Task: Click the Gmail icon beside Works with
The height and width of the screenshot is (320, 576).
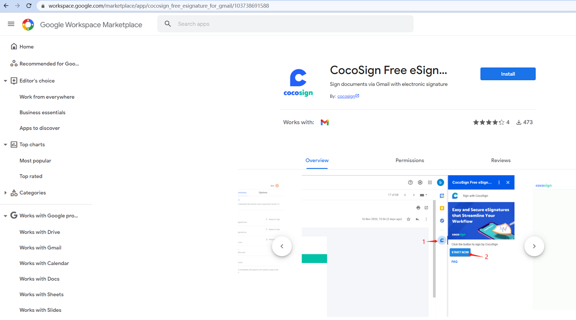Action: click(x=325, y=122)
